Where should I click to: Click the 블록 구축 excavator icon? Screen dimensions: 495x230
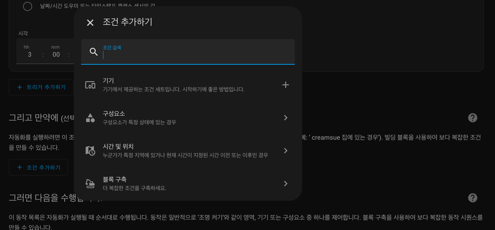coord(90,184)
